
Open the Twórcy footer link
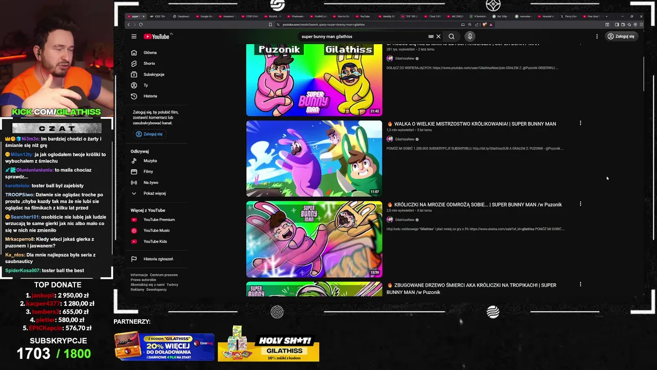coord(172,285)
